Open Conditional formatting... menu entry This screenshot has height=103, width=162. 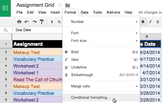click(x=101, y=97)
